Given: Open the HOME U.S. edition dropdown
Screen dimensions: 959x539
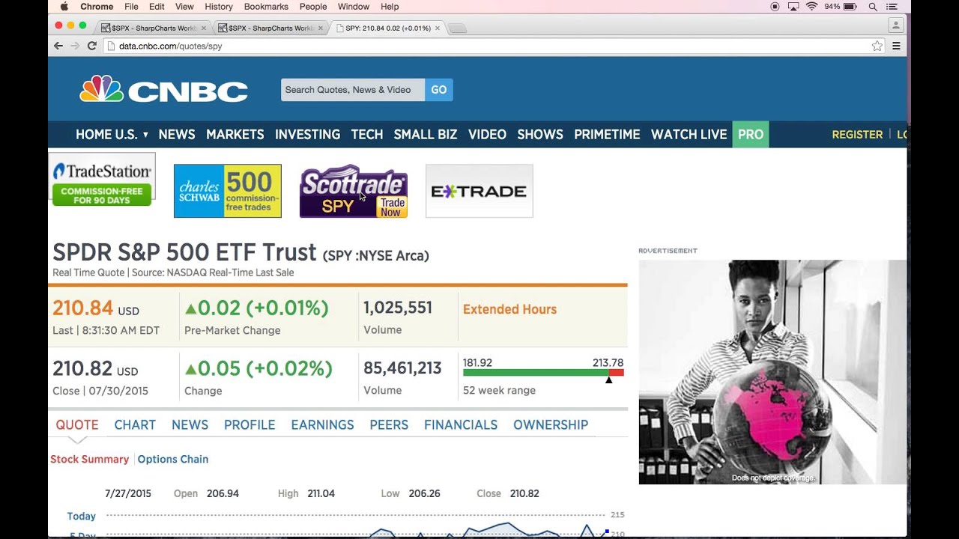Looking at the screenshot, I should tap(112, 135).
